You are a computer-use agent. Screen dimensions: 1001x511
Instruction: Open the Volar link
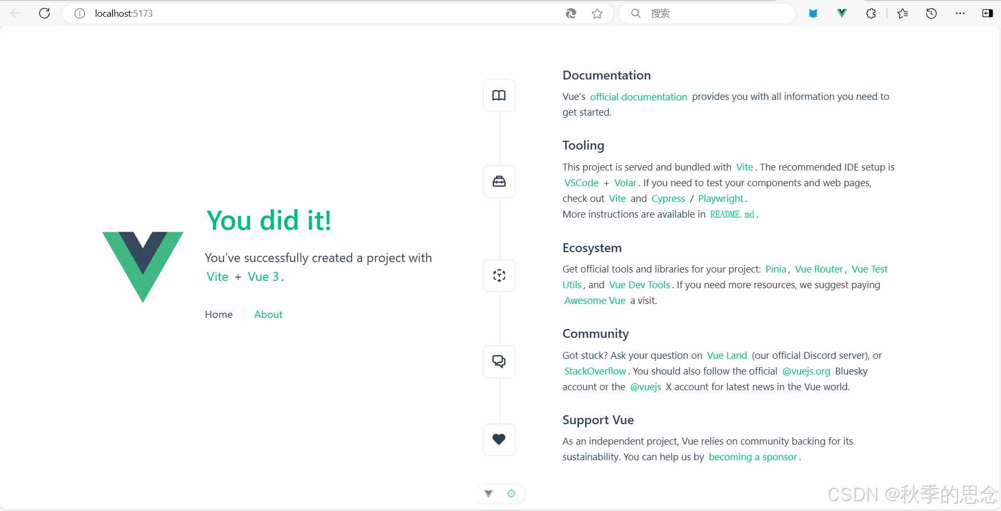625,183
